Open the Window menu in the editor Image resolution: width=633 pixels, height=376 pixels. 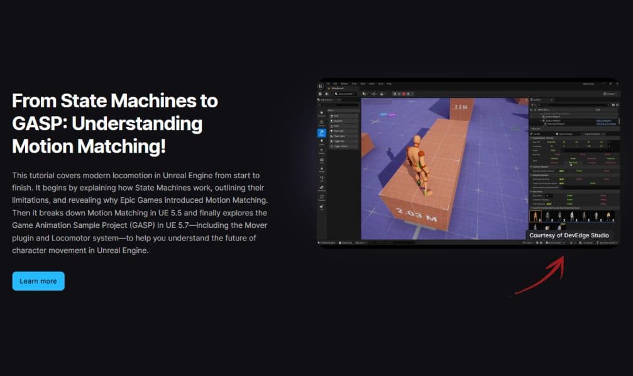tap(344, 83)
